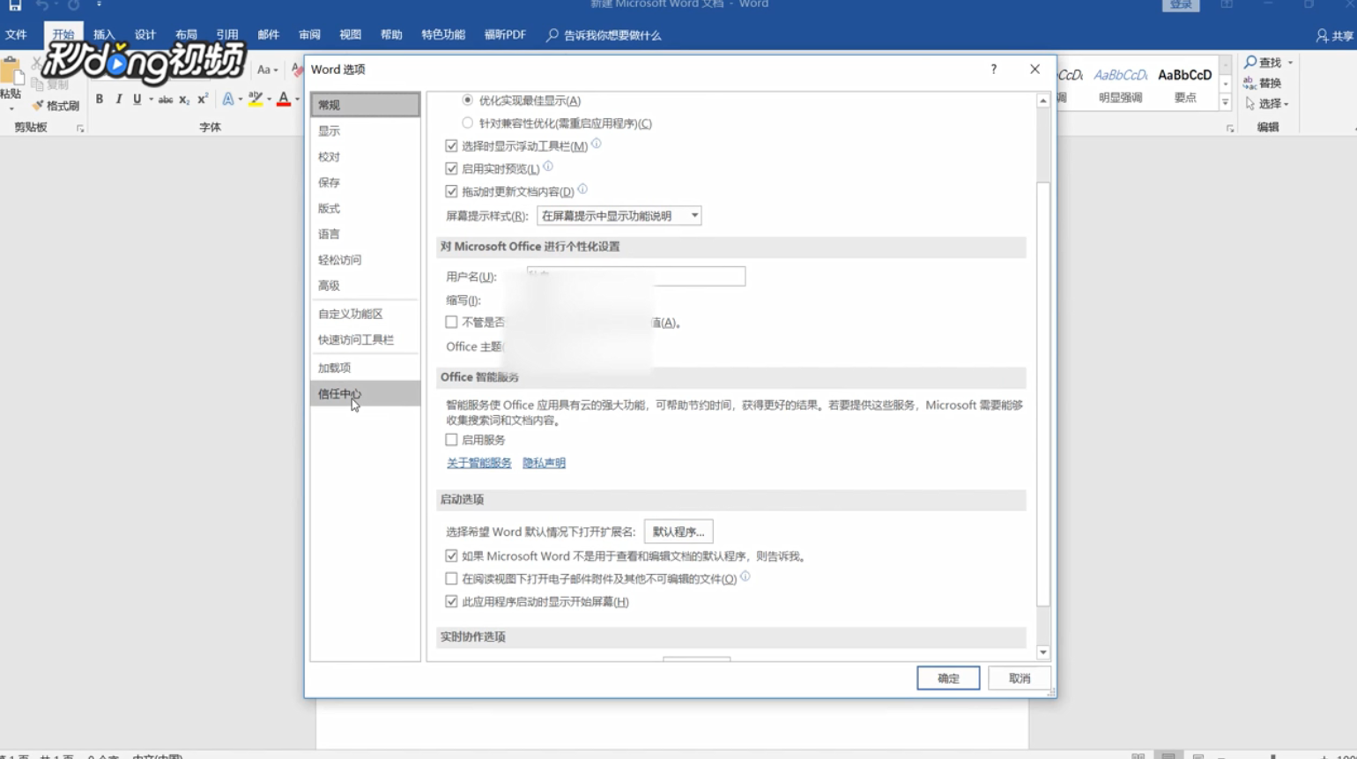
Task: Click the 确定 button
Action: click(948, 678)
